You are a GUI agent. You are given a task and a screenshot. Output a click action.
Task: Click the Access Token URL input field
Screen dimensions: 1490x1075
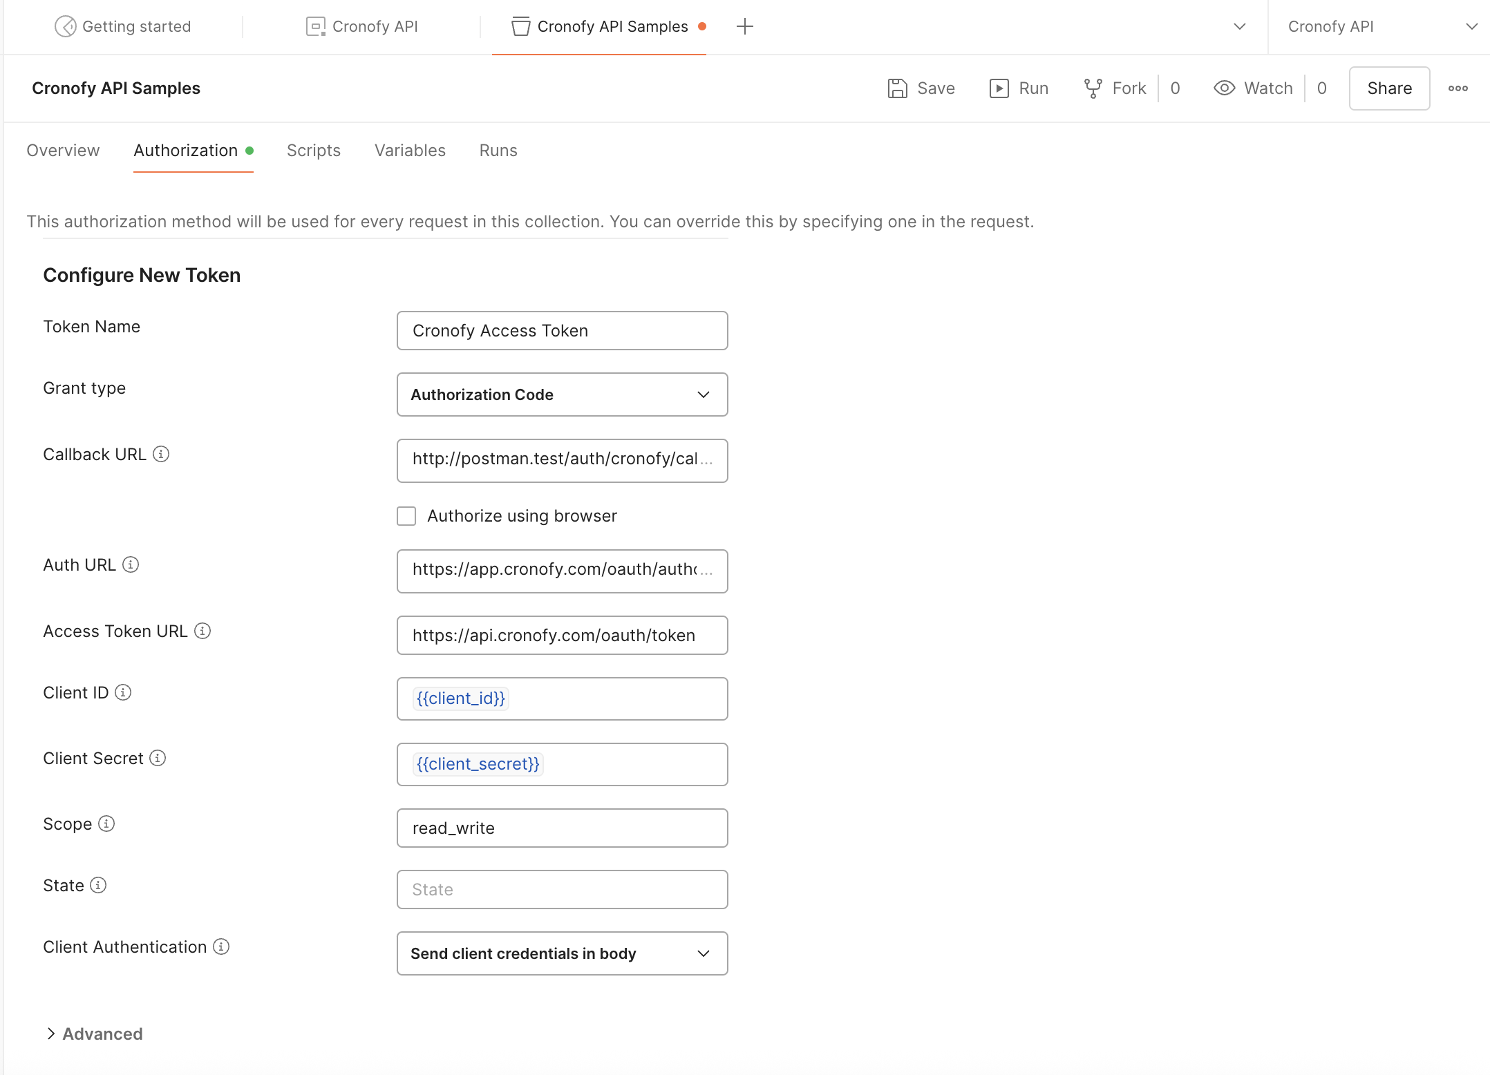[x=562, y=636]
